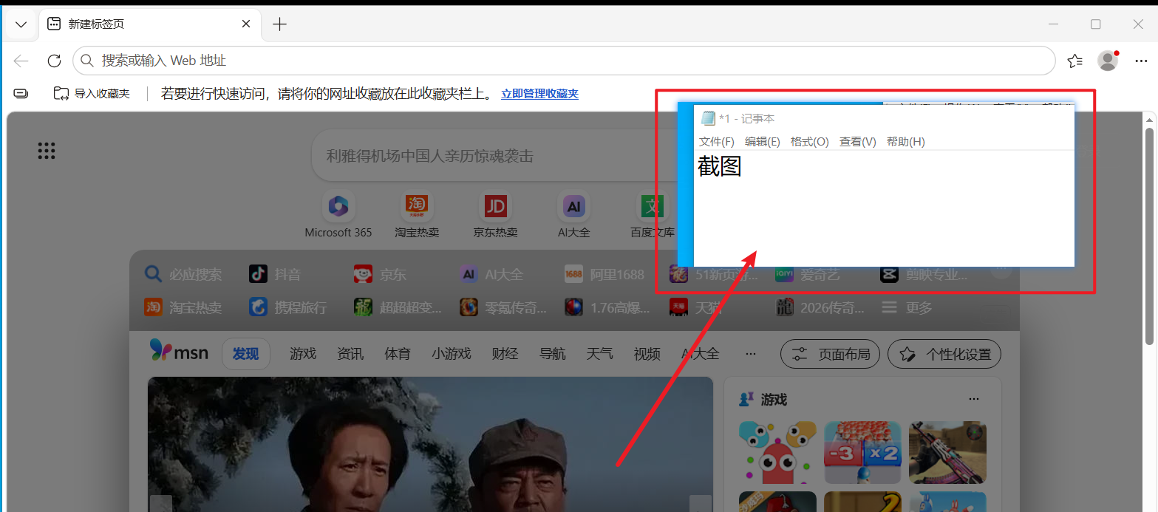This screenshot has height=512, width=1158.
Task: Show more msn categories via ellipsis after 视频
Action: (751, 354)
